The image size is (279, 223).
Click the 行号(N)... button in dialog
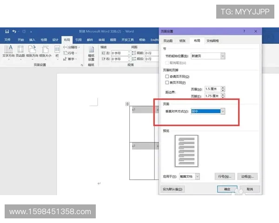[225, 177]
